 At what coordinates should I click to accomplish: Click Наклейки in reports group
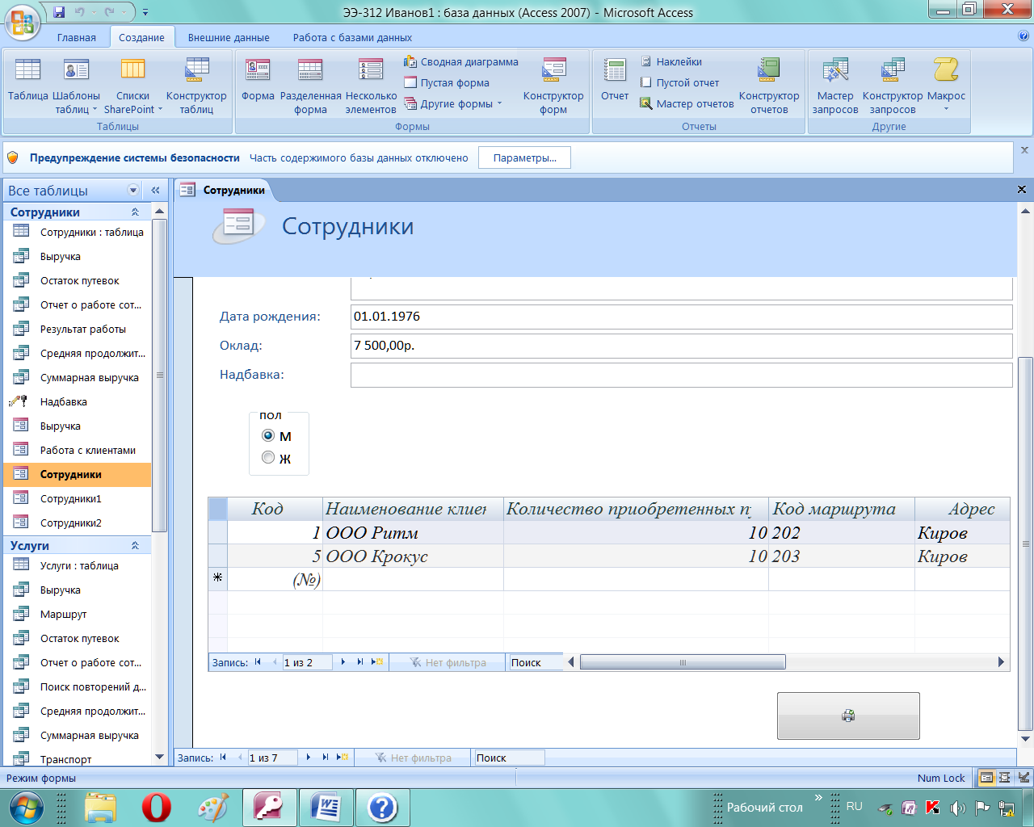point(670,62)
